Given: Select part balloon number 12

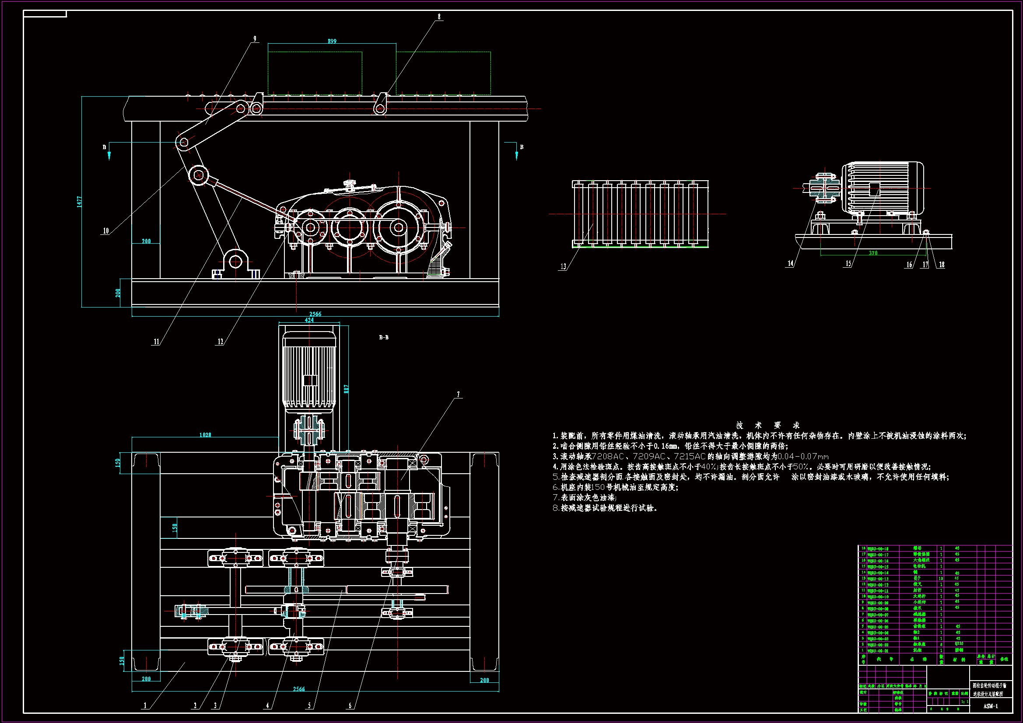Looking at the screenshot, I should pyautogui.click(x=220, y=342).
